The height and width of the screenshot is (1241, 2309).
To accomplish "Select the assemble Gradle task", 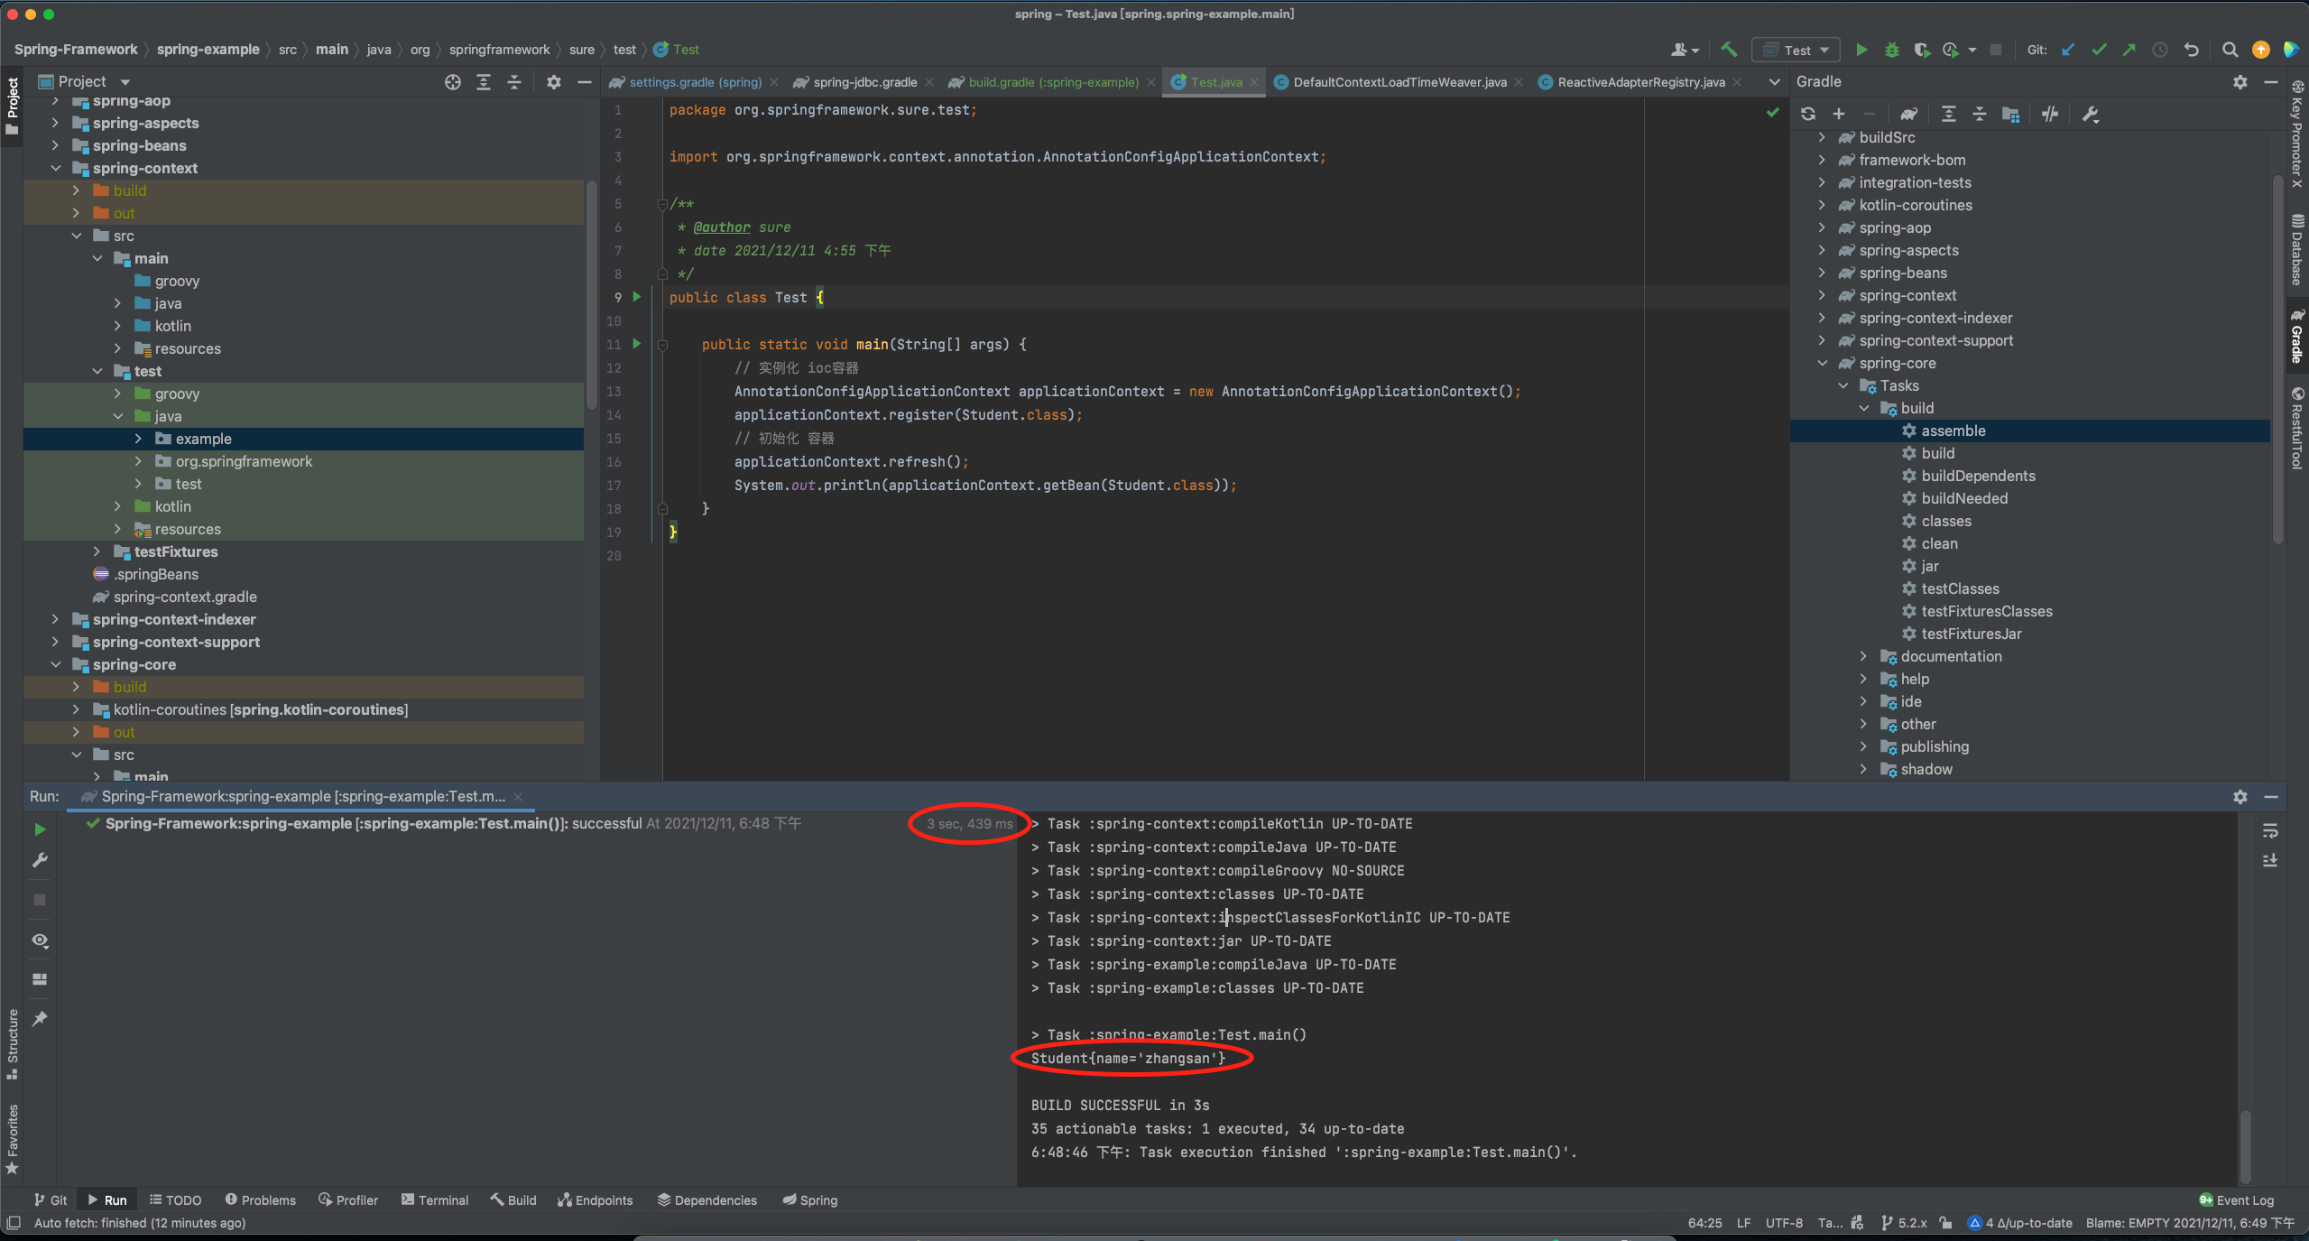I will coord(1953,431).
